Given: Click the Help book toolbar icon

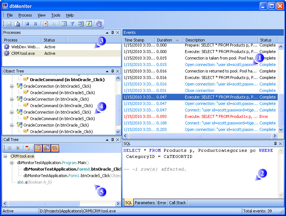Looking at the screenshot, I should click(99, 24).
